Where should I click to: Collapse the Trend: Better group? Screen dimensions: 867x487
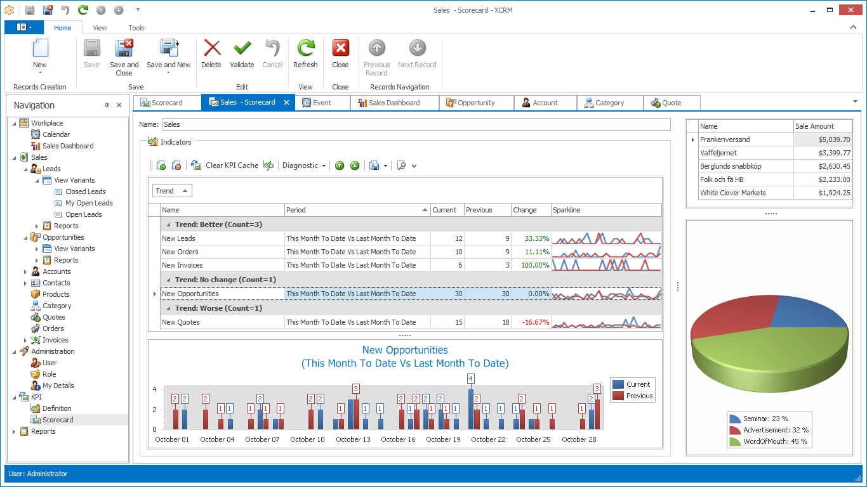(x=168, y=224)
